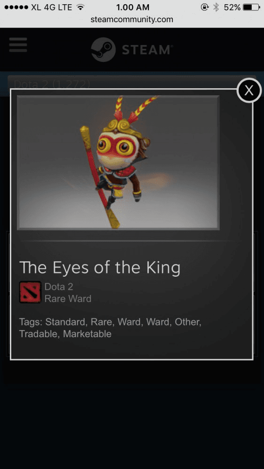Tap the "XL 4G LTE" carrier label
Image resolution: width=264 pixels, height=469 pixels.
point(52,7)
